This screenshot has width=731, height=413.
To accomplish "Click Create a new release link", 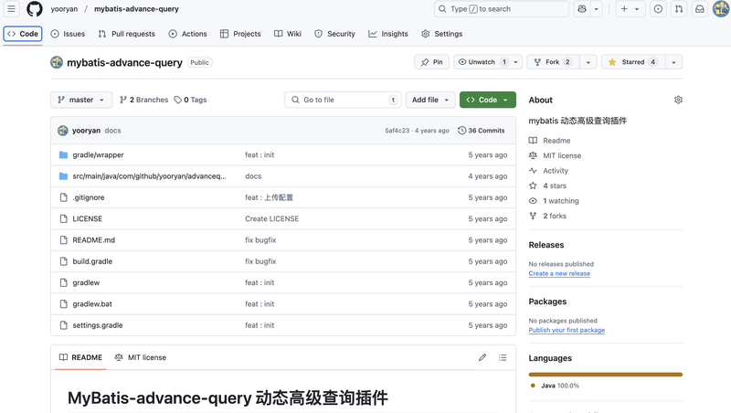I will pyautogui.click(x=559, y=273).
